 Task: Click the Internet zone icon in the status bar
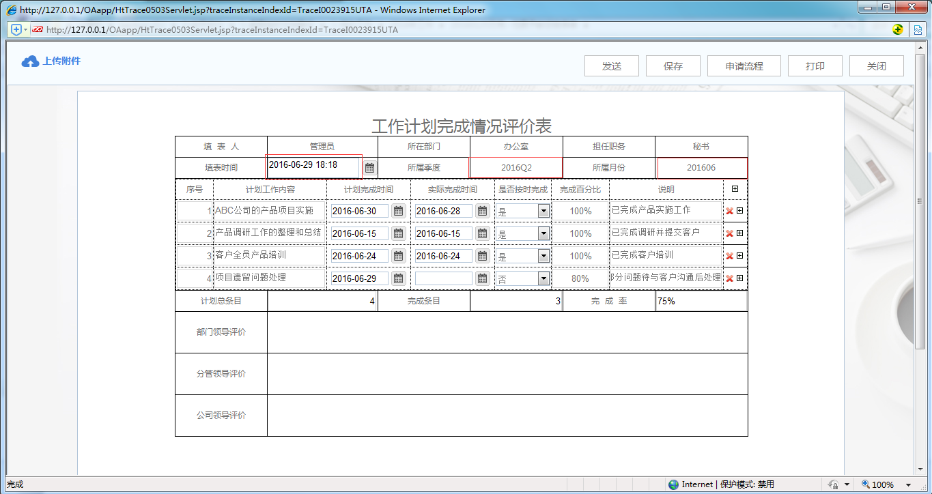click(675, 484)
